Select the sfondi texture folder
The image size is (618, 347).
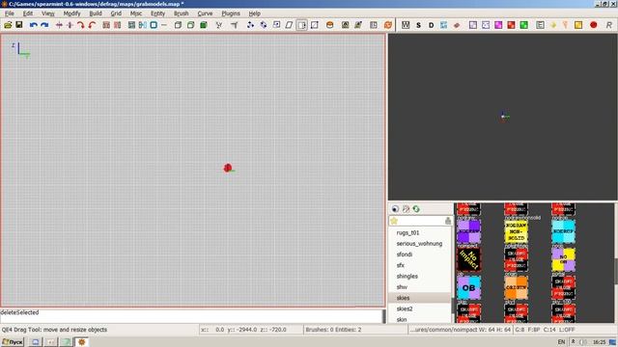click(420, 254)
